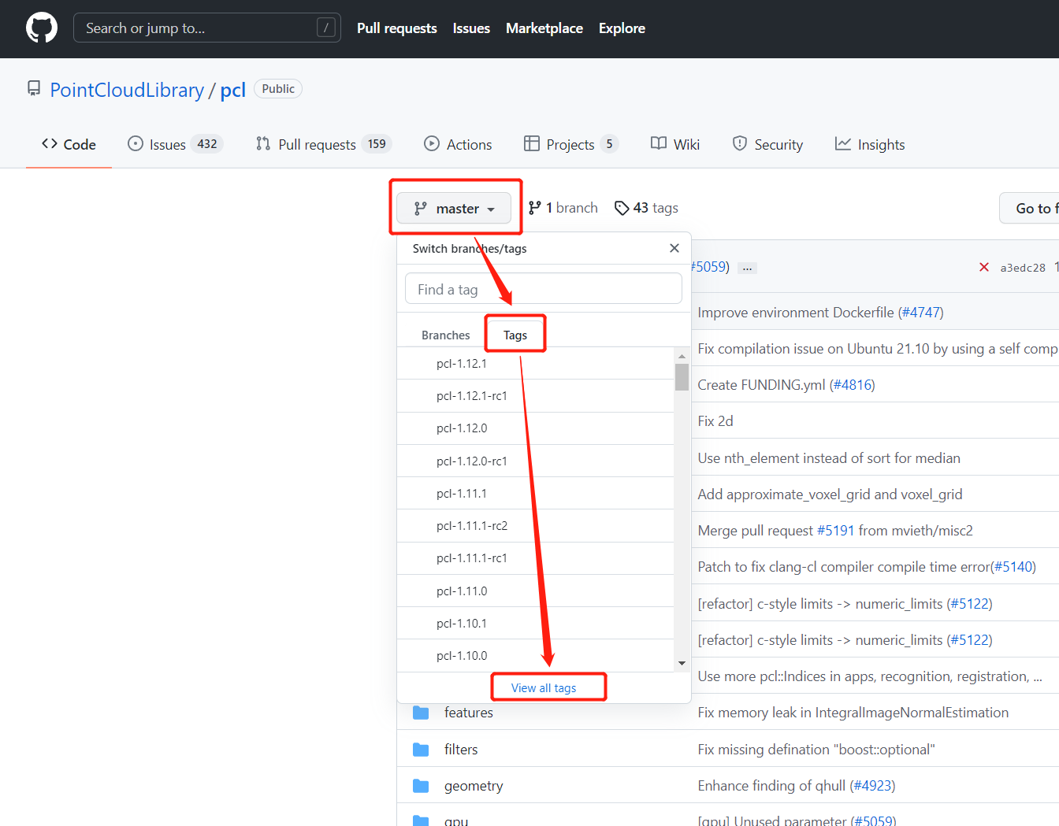Select tag pcl-1.11.1-rc2
1059x826 pixels.
[x=536, y=526]
